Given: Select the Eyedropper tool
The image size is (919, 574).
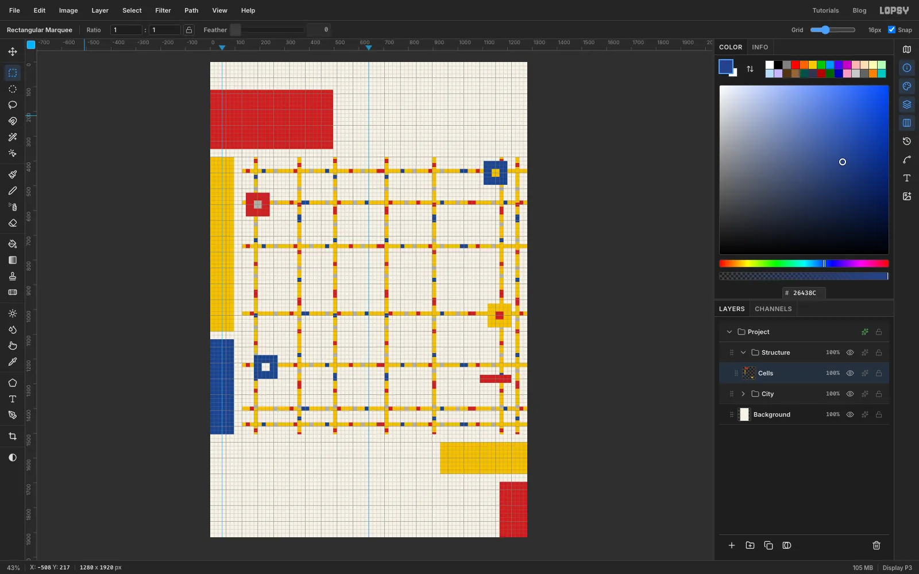Looking at the screenshot, I should (x=13, y=362).
